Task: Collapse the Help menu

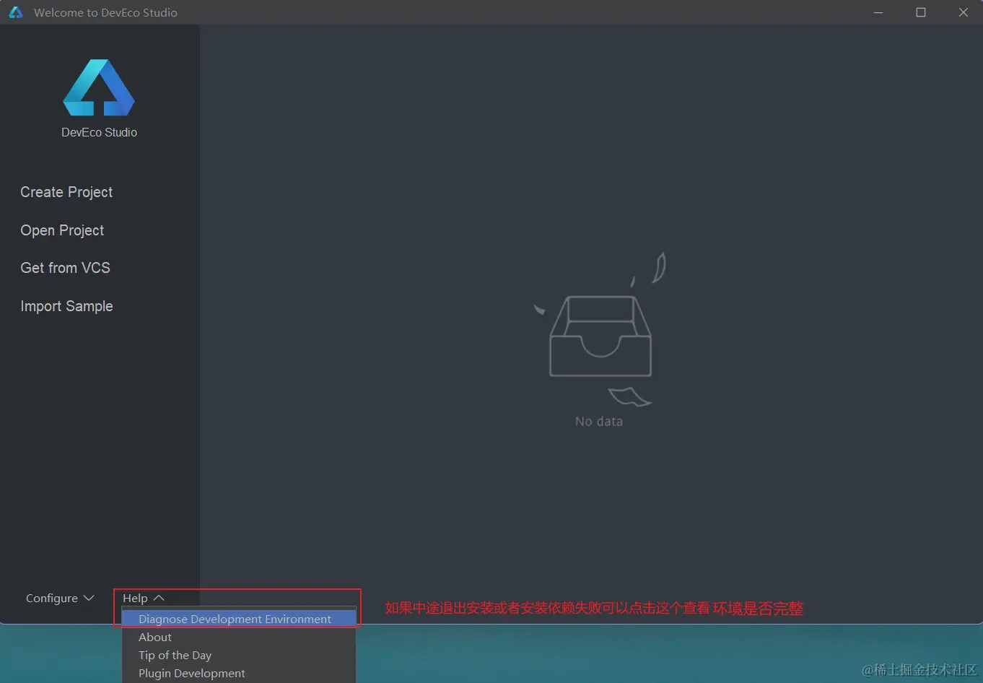Action: coord(144,598)
